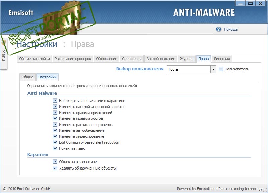Open the Сообщения tab
The image size is (268, 193).
coord(132,59)
